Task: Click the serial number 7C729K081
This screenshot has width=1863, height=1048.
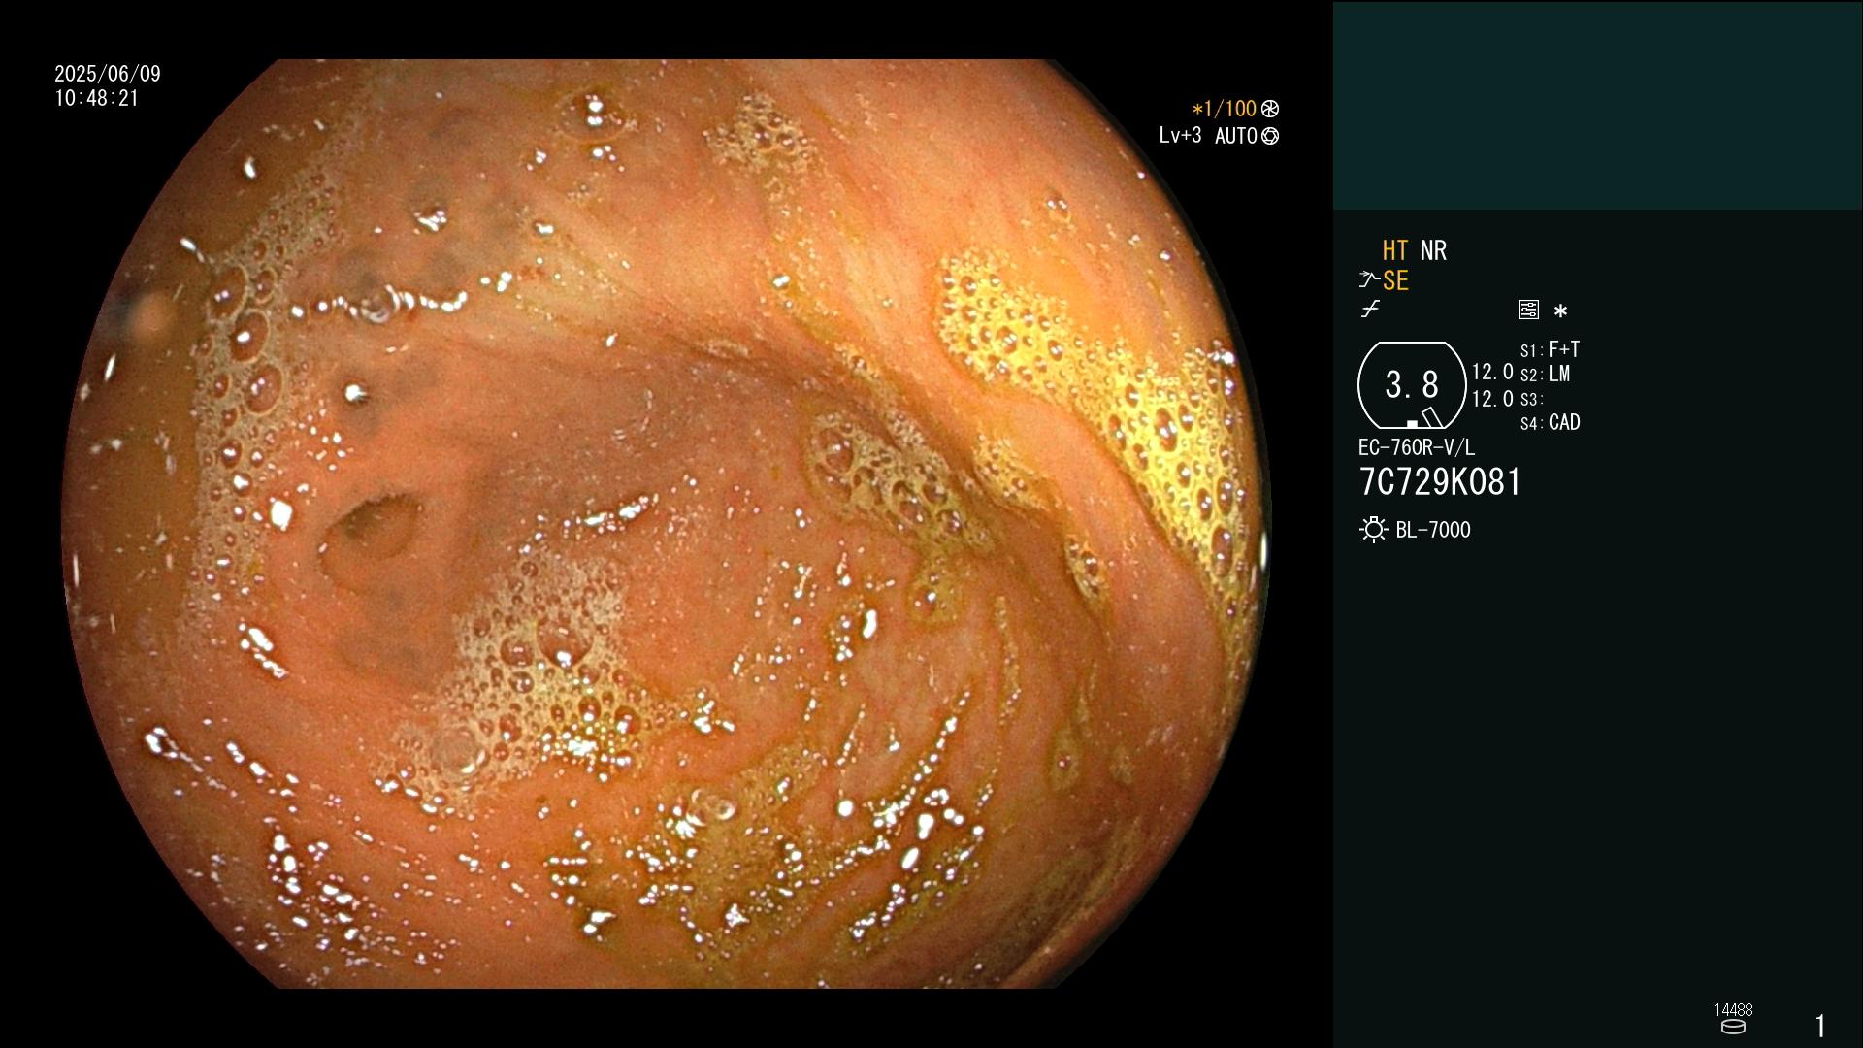Action: coord(1440,482)
